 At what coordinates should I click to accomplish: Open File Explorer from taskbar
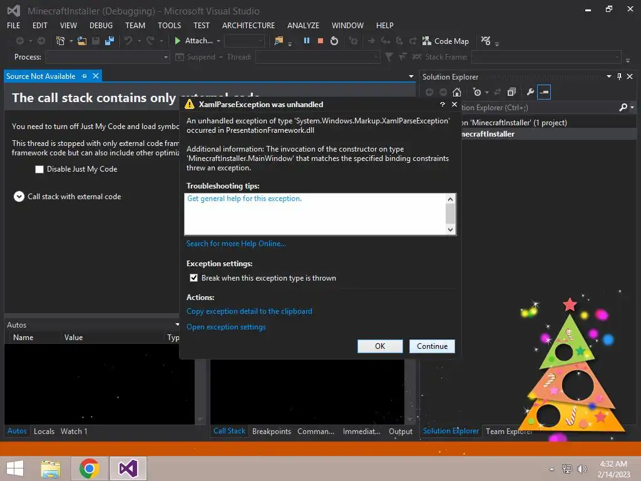[x=51, y=468]
